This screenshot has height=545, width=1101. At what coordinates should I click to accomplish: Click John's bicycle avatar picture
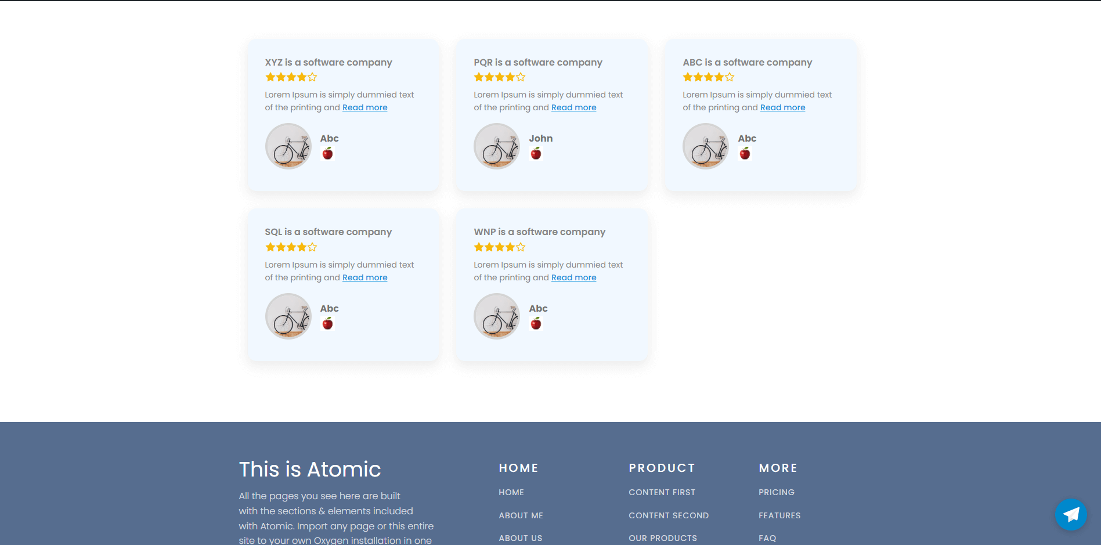pyautogui.click(x=497, y=146)
